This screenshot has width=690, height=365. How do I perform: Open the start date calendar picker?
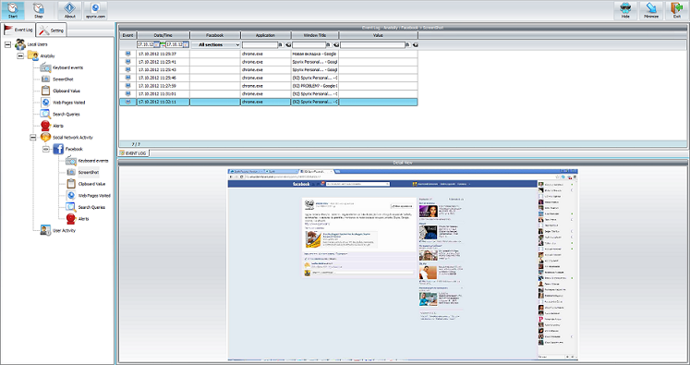157,44
